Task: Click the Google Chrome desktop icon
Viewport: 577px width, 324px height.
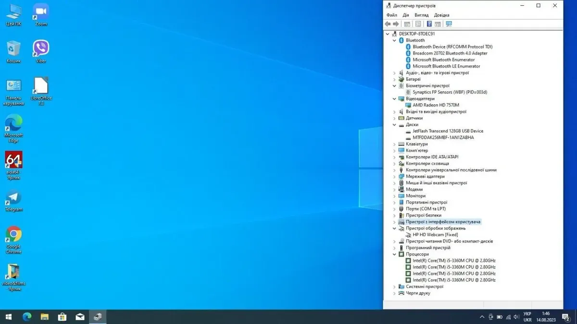Action: click(13, 236)
